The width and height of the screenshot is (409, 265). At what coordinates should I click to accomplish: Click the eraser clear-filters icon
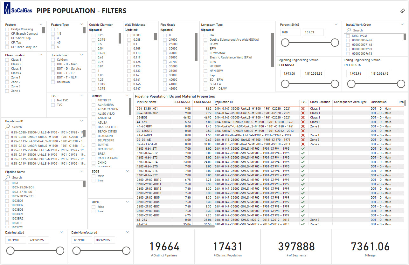coord(403,11)
